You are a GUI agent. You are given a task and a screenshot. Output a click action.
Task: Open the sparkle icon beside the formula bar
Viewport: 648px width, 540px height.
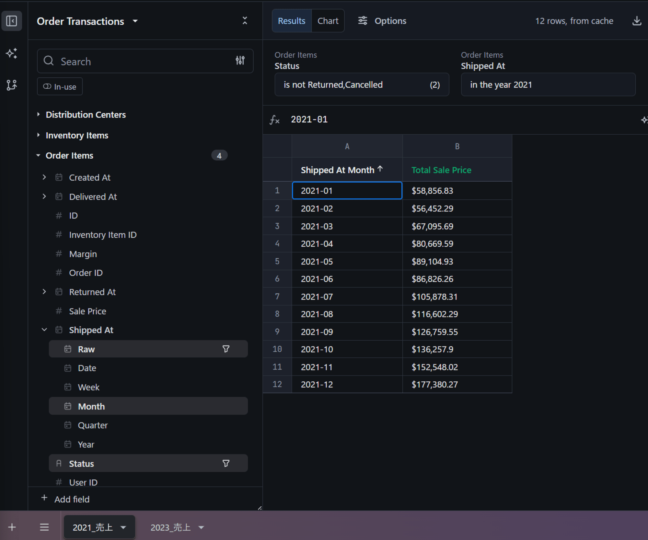644,120
